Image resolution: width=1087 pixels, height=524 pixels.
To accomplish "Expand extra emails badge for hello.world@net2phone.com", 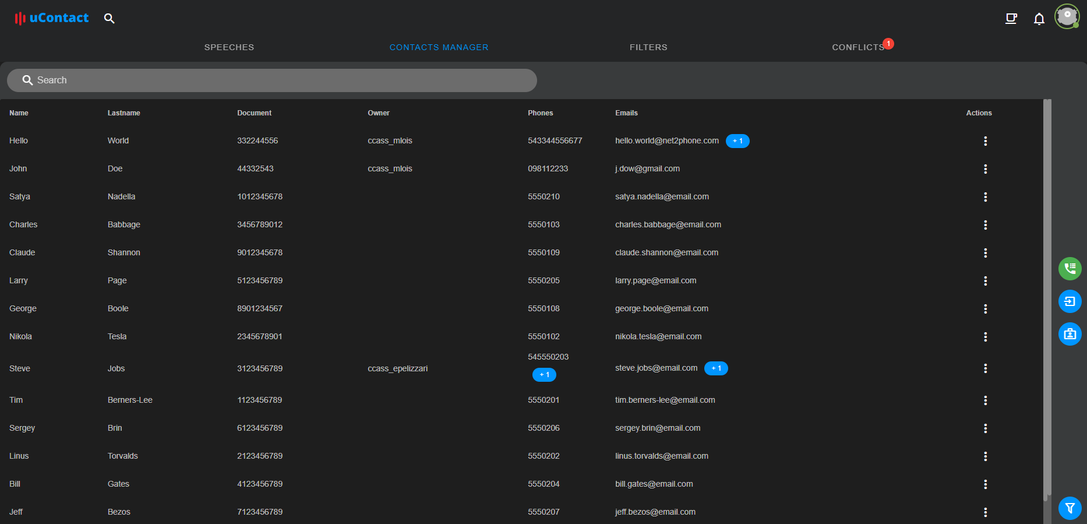I will click(737, 141).
